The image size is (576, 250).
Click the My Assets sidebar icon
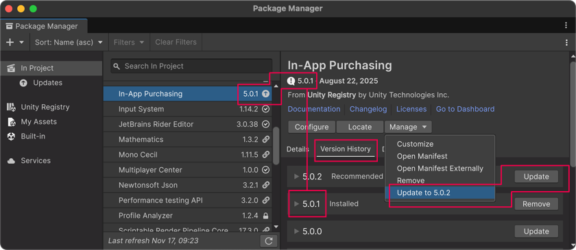[x=11, y=122]
